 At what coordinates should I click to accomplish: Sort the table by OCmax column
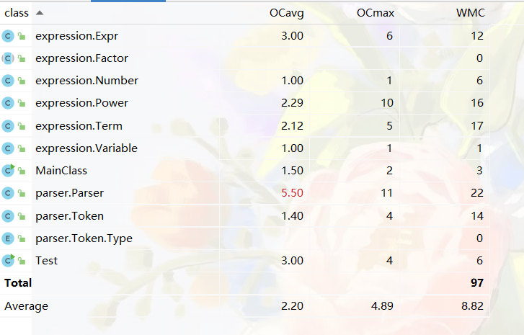tap(375, 13)
